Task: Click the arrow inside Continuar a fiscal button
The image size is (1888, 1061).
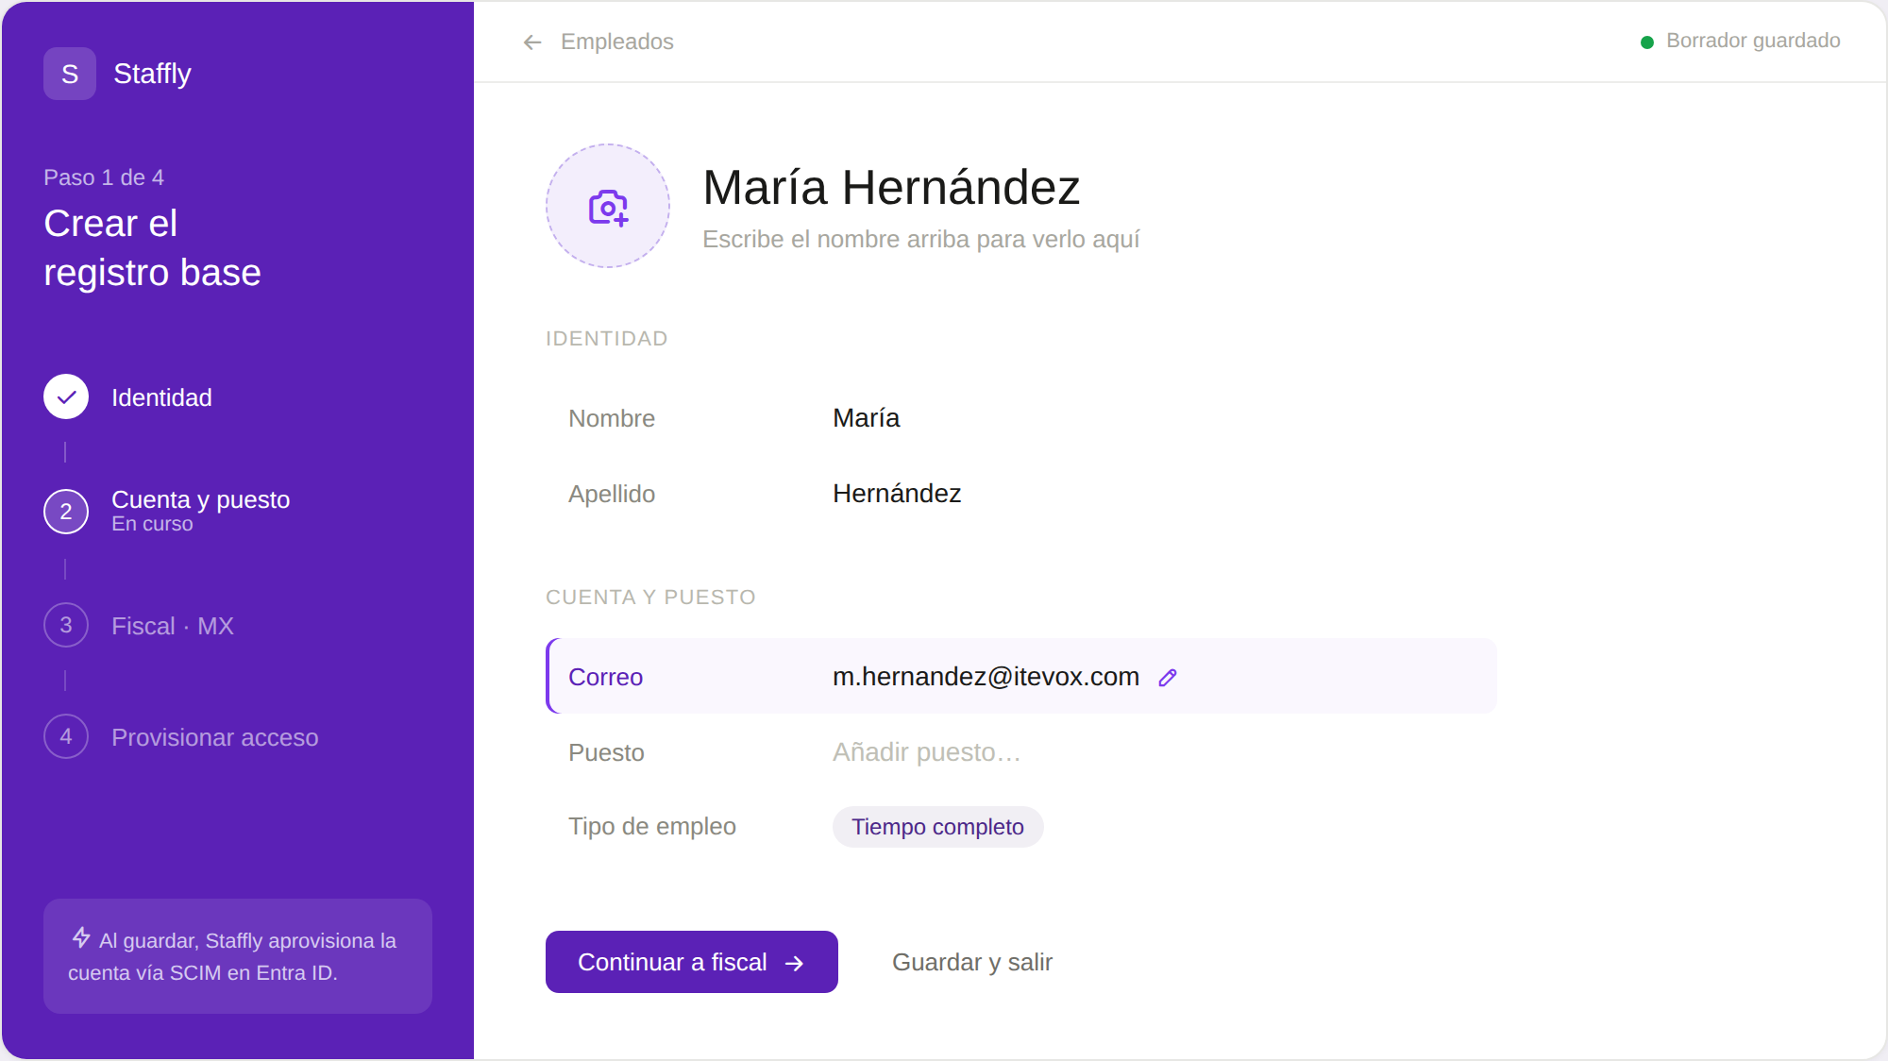Action: (x=794, y=963)
